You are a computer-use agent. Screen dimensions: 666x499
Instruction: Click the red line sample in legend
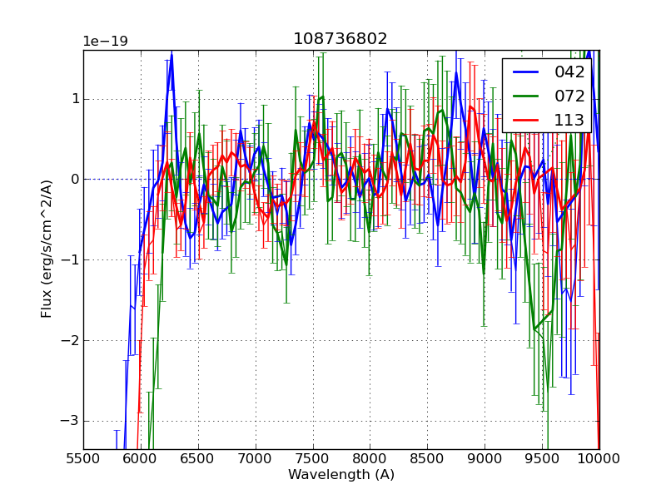[x=524, y=121]
